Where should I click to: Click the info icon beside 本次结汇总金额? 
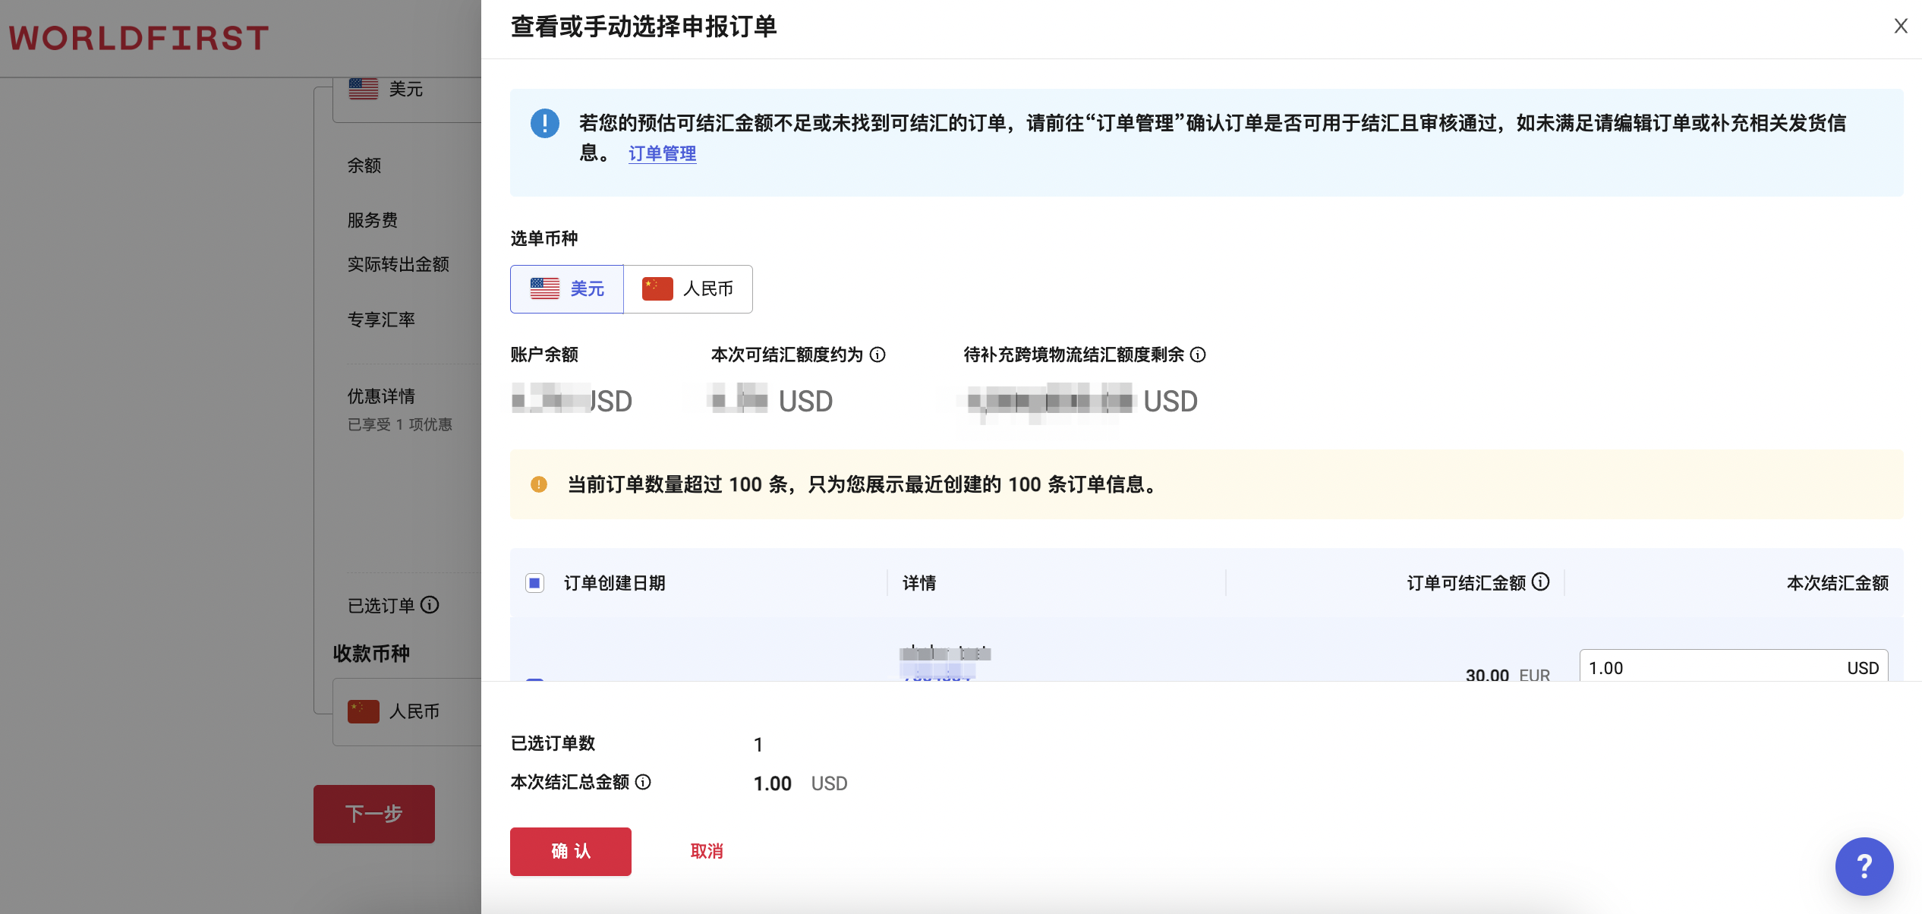click(643, 783)
